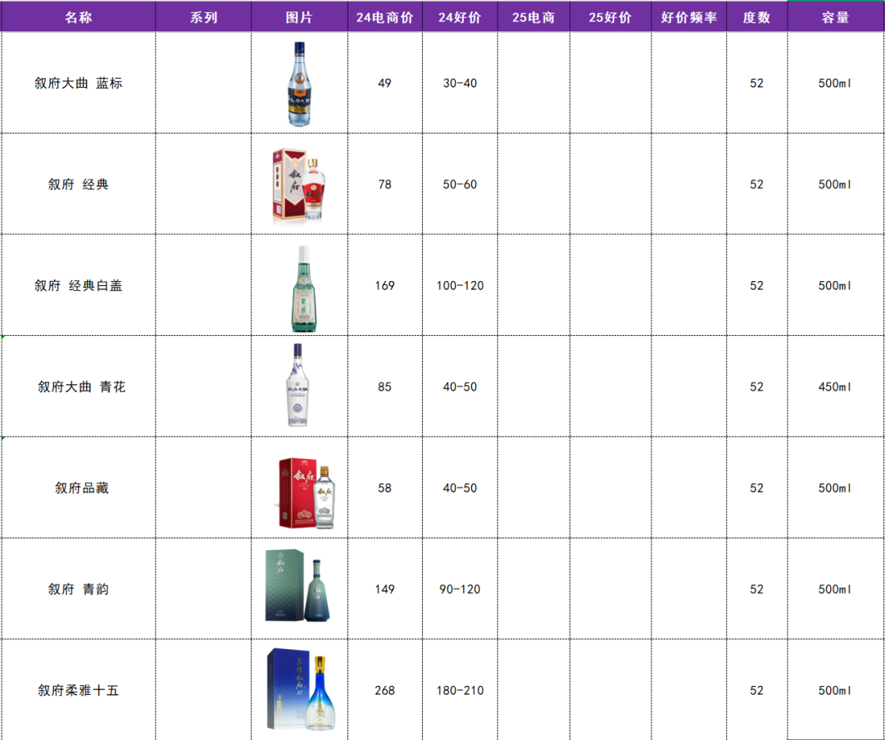The image size is (885, 740).
Task: Select the 叙府大曲 蓝标 bottle picture
Action: (x=299, y=84)
